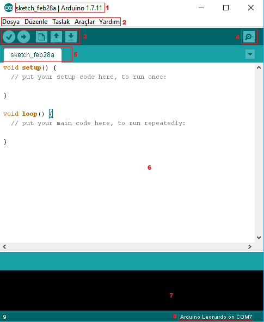Minimize the Arduino window
Image resolution: width=264 pixels, height=322 pixels.
201,8
